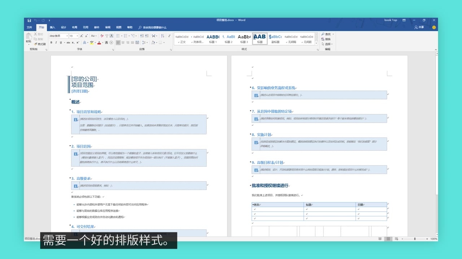Click the 替换 (Replace) button
The image size is (462, 259).
coord(326,39)
